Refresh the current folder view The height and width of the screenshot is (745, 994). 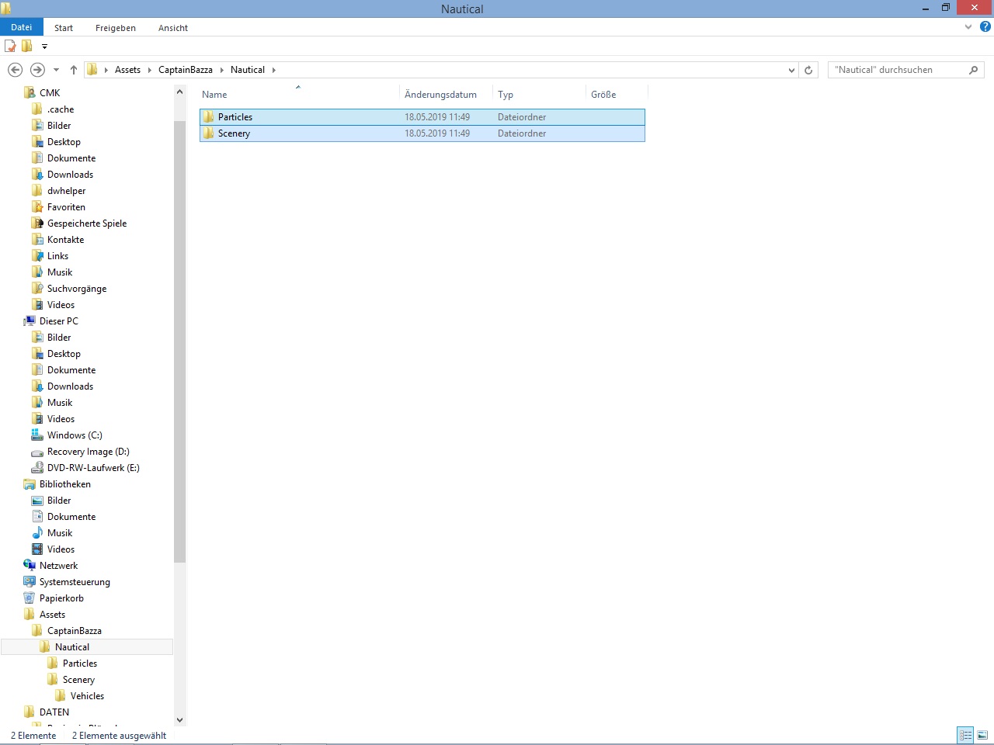808,70
